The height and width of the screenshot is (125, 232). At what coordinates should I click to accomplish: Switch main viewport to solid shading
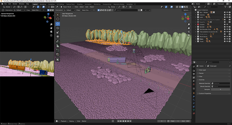click(182, 7)
